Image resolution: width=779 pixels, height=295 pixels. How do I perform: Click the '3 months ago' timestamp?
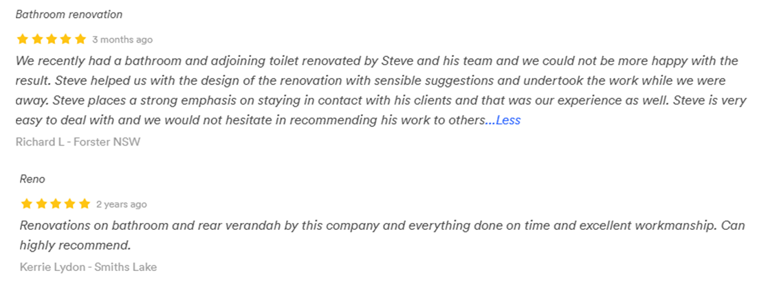[x=122, y=40]
